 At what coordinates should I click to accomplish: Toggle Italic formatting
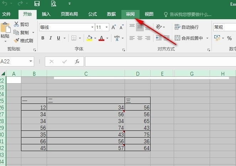click(51, 38)
